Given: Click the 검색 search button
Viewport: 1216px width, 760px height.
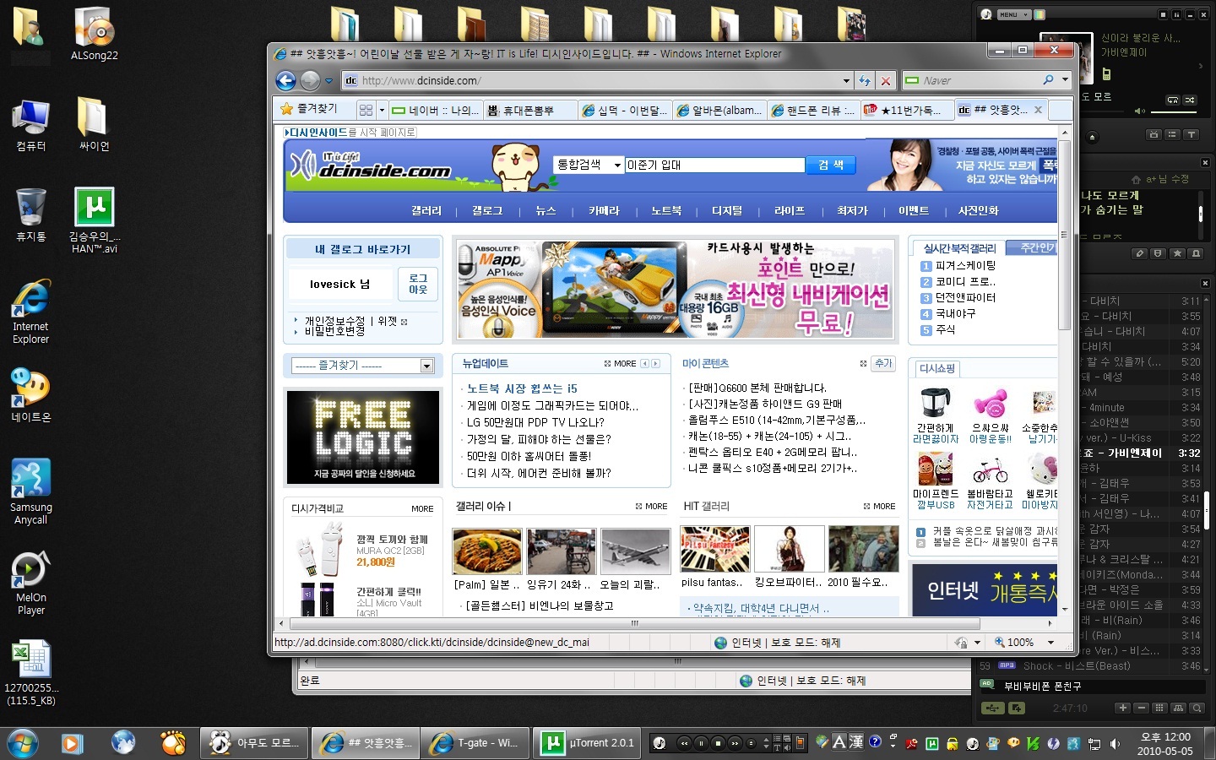Looking at the screenshot, I should pos(831,166).
